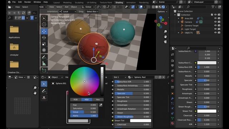Open the Slot 1 material slot dropdown

coord(120,77)
